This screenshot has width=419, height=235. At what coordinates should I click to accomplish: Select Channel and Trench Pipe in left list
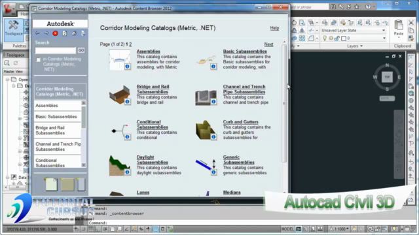[x=58, y=146]
